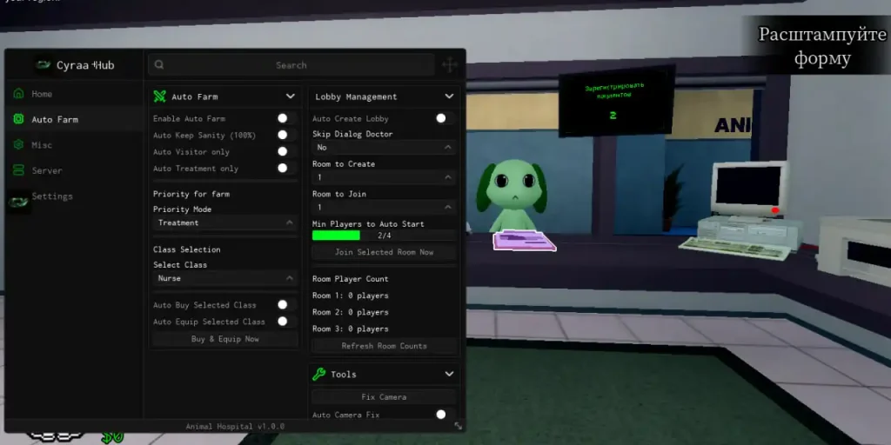Viewport: 891px width, 445px height.
Task: Click the Server stack icon
Action: tap(19, 170)
